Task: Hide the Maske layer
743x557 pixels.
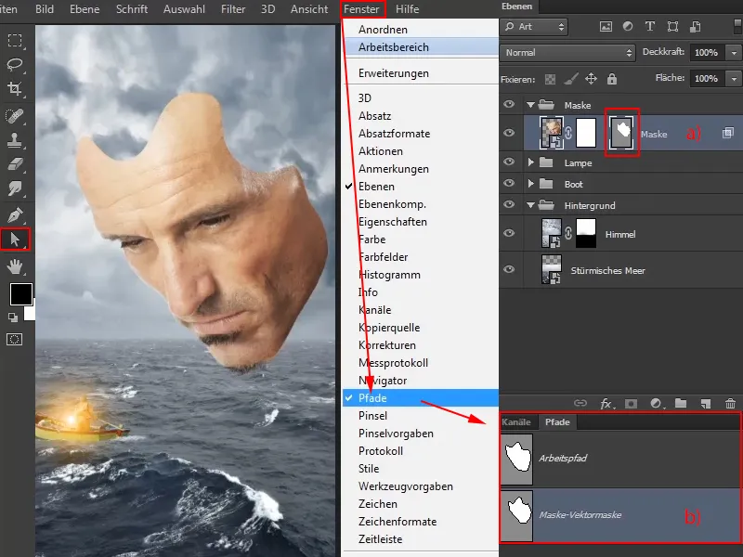Action: pyautogui.click(x=509, y=133)
